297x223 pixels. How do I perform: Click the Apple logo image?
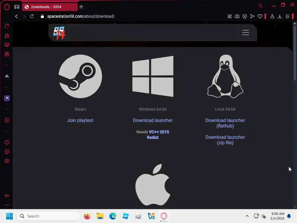153,185
